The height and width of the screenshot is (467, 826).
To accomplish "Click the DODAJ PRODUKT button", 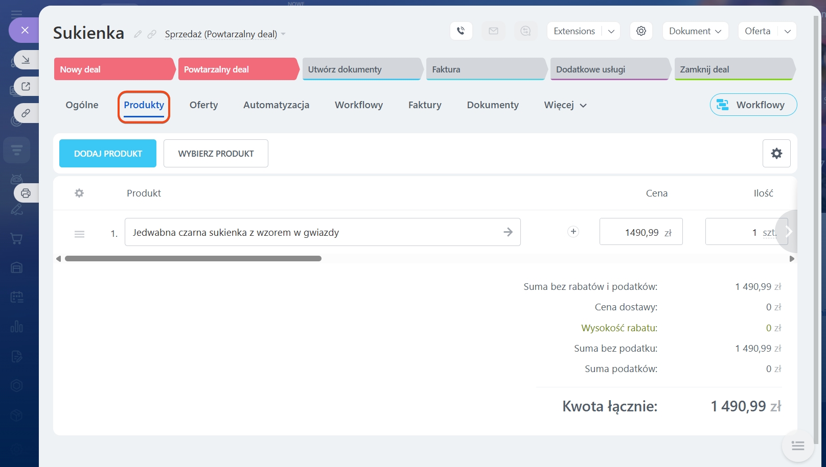I will (108, 154).
